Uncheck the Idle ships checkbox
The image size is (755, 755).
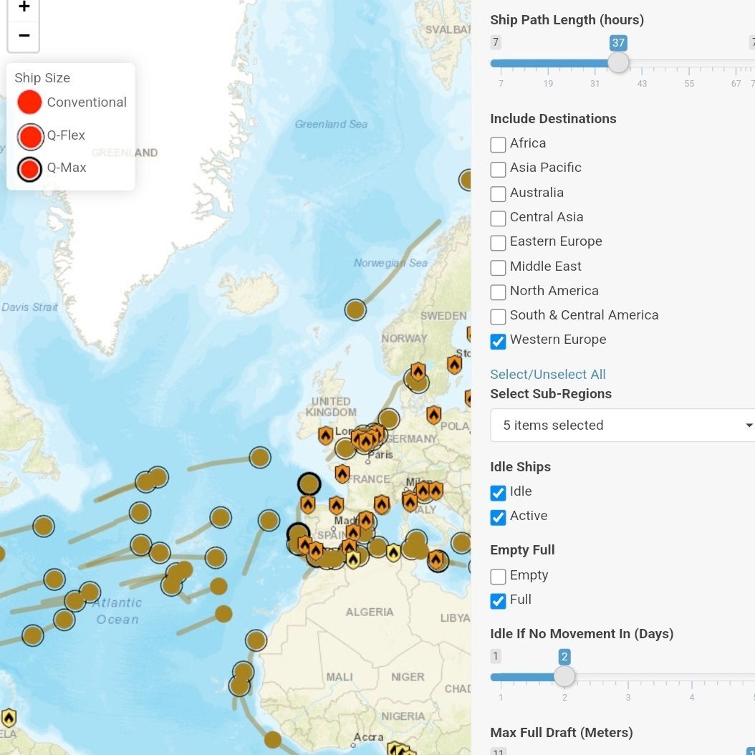[x=498, y=493]
